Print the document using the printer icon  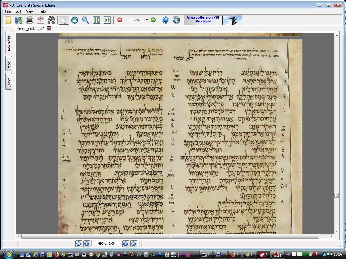pos(30,20)
